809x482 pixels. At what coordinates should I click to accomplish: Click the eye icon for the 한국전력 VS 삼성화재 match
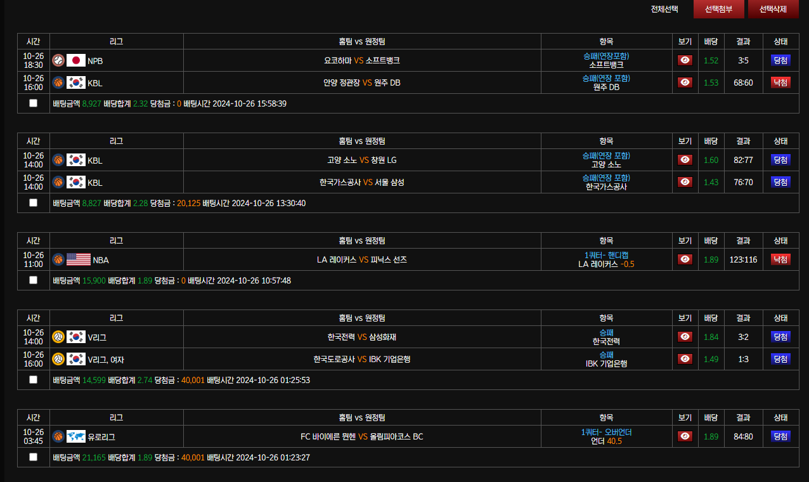(685, 337)
